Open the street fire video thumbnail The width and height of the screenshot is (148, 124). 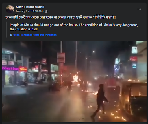(x=74, y=81)
